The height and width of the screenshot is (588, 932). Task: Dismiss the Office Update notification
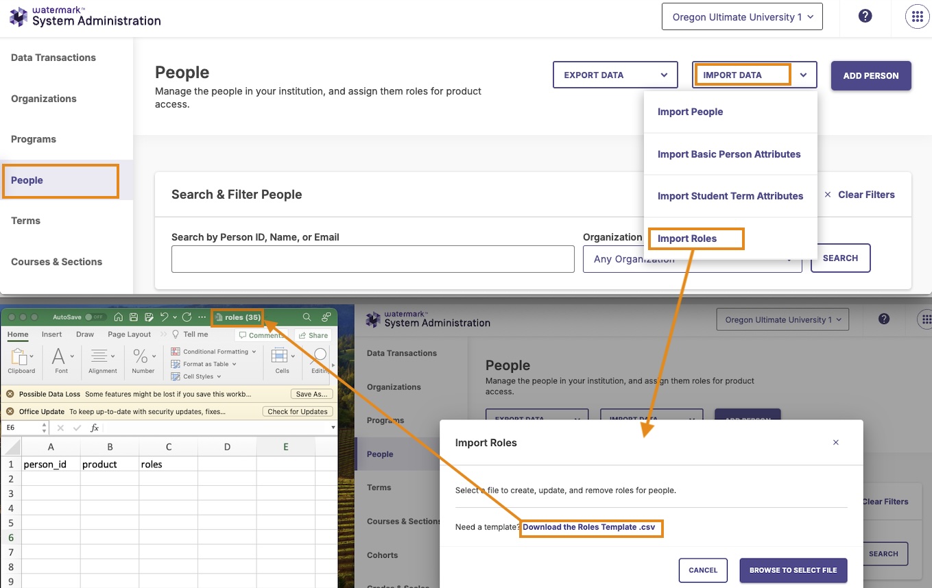[10, 412]
